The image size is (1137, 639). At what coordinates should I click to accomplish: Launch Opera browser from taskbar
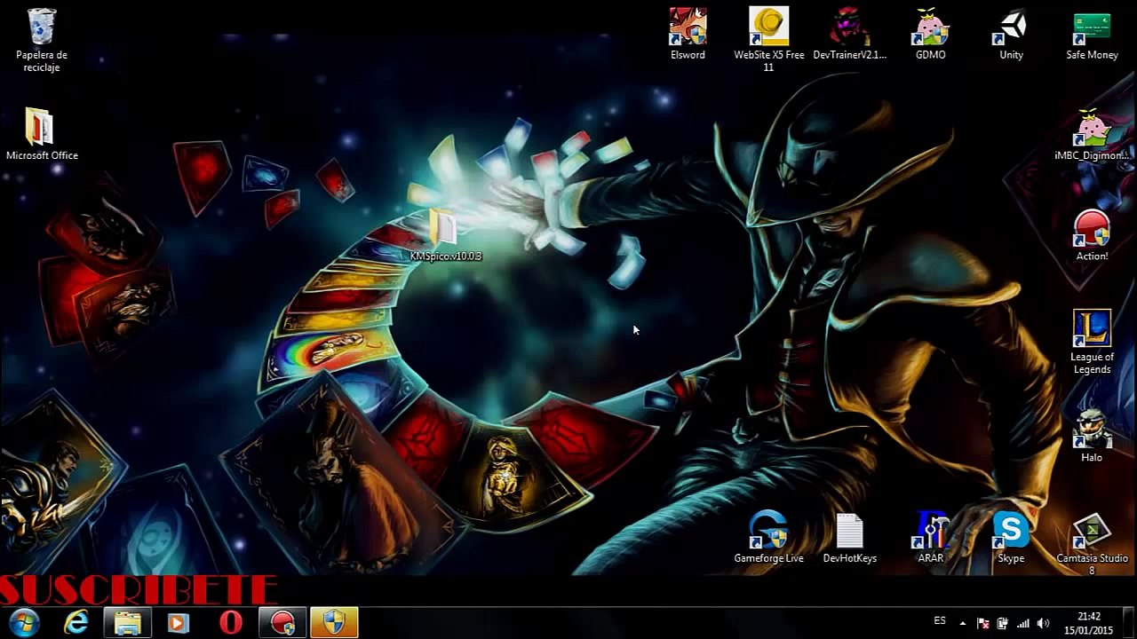(231, 623)
